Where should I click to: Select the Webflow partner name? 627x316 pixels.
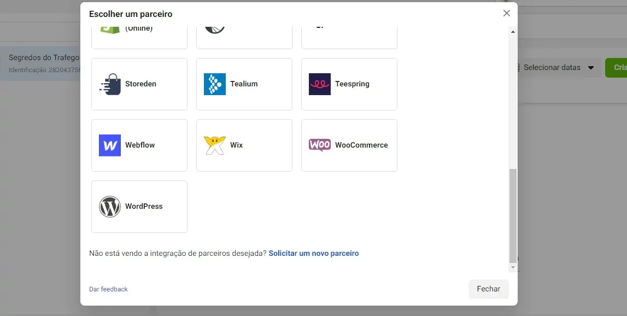coord(140,145)
